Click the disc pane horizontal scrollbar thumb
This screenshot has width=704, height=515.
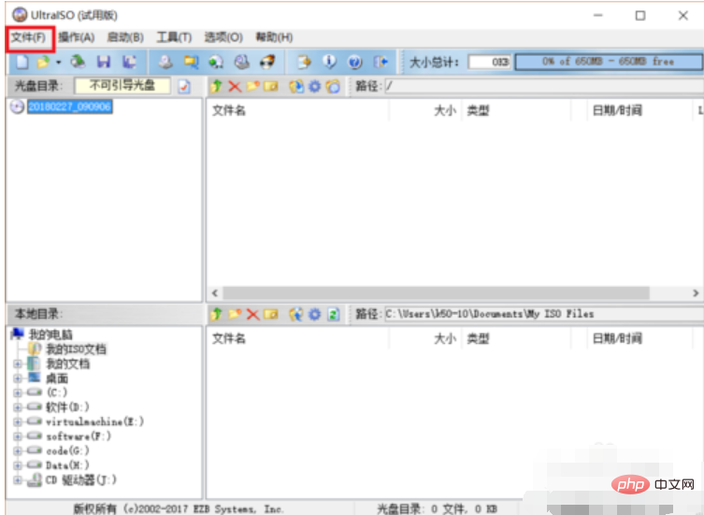436,293
